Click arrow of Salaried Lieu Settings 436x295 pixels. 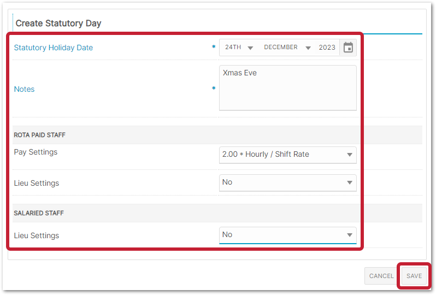350,235
